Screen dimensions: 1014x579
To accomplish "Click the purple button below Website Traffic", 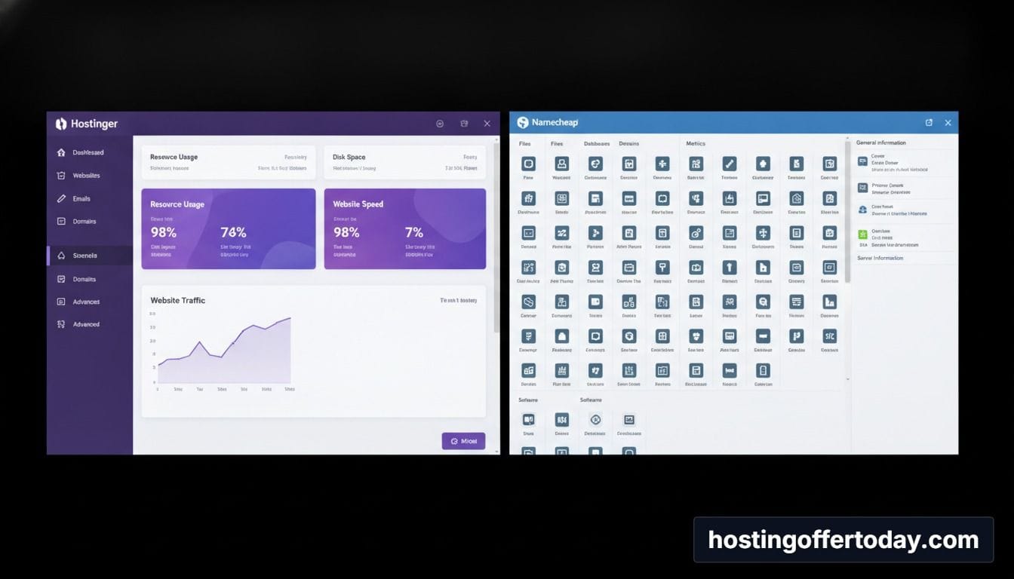I will 463,441.
